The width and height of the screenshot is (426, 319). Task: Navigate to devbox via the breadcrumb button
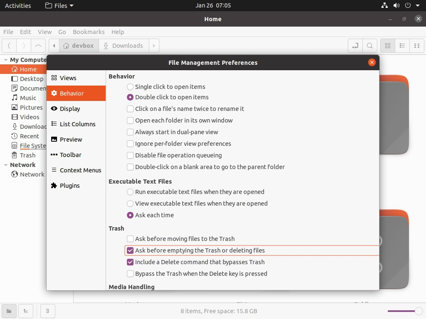coord(79,46)
